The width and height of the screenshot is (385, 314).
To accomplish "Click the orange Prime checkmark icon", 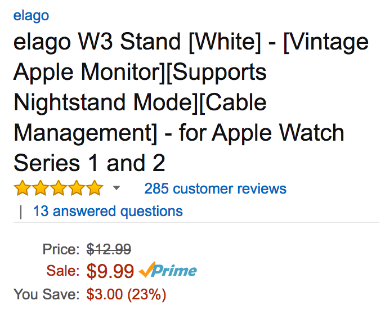I will (145, 270).
